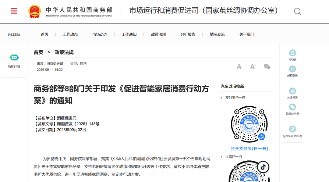Expand the 支付宝扫一扫 section

coord(233,98)
